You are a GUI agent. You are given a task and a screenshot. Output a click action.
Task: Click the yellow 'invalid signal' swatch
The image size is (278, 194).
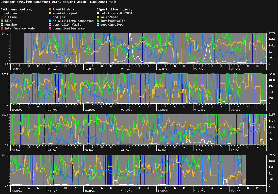[50, 13]
